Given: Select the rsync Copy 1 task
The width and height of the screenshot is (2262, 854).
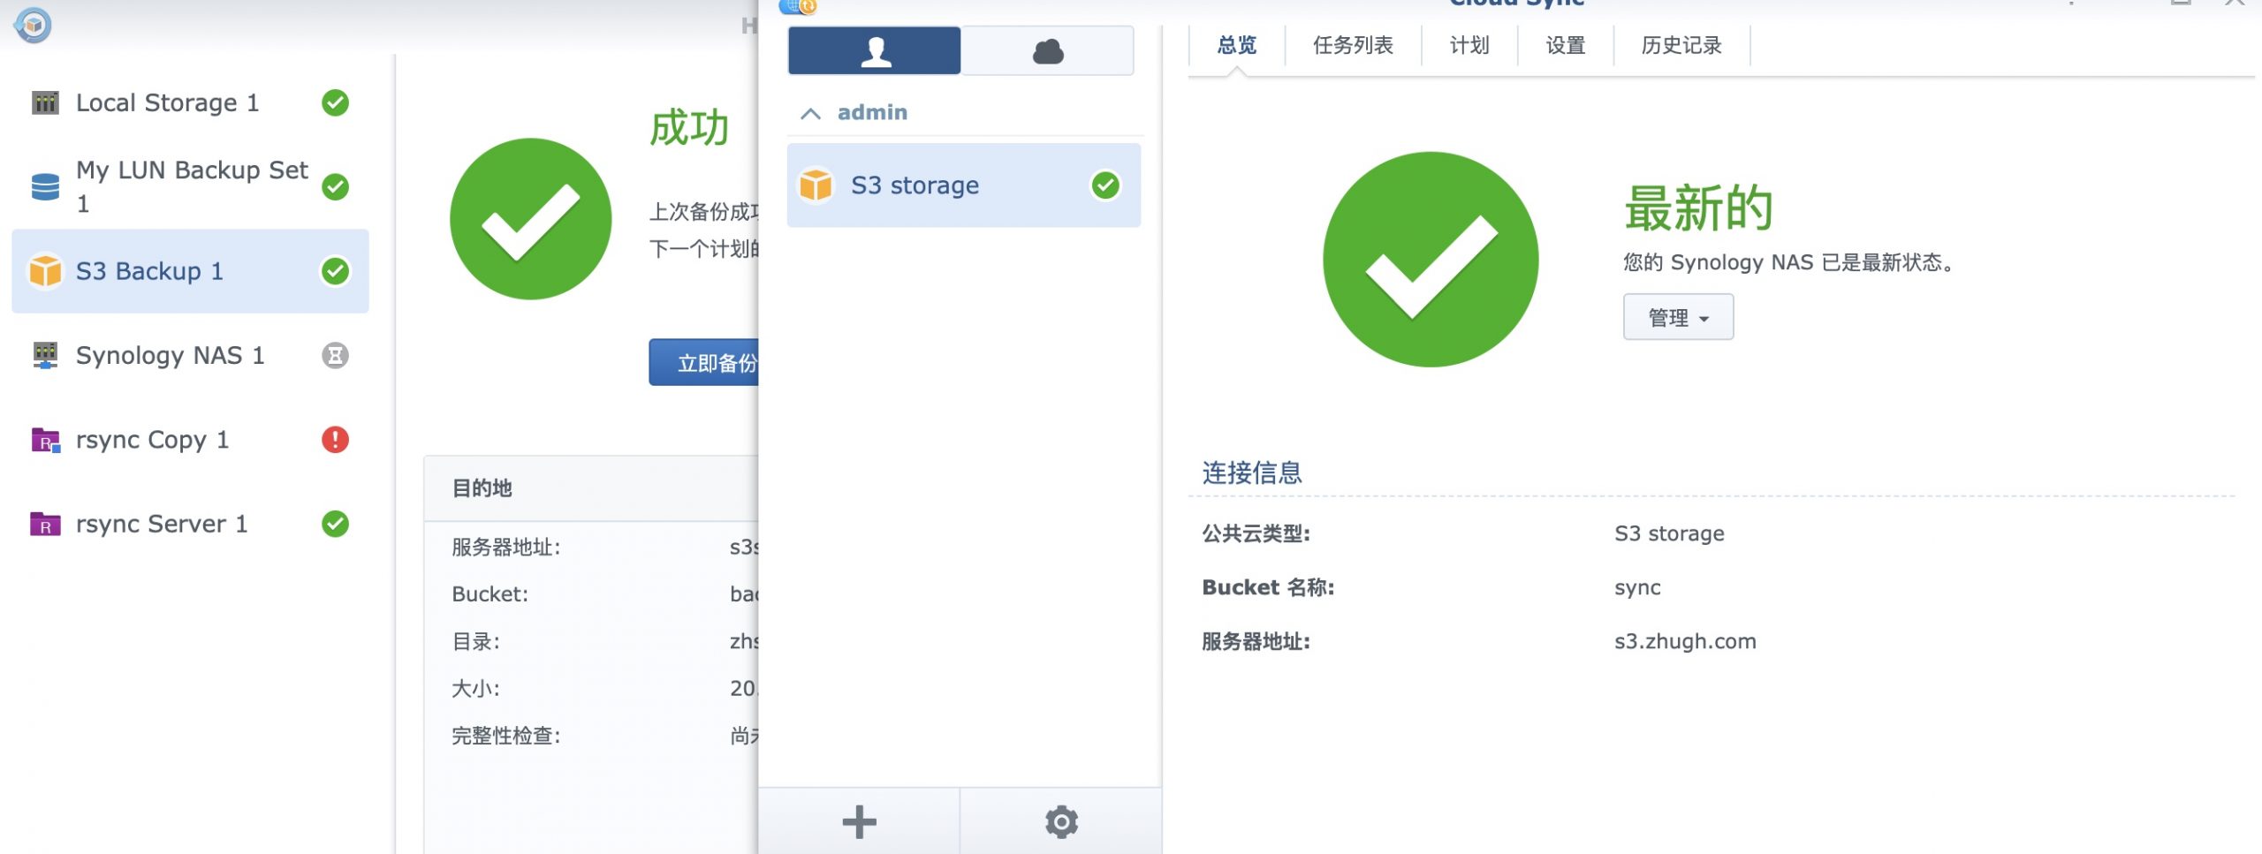Looking at the screenshot, I should [190, 440].
